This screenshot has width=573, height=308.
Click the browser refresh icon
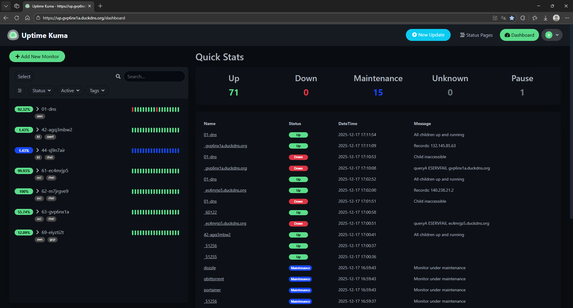pyautogui.click(x=17, y=18)
